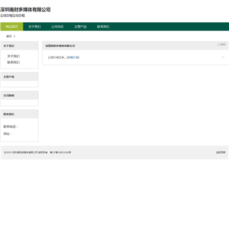The image size is (229, 229).
Task: Open 联系我们 link under sidebar 关于我们 section
Action: [x=13, y=62]
